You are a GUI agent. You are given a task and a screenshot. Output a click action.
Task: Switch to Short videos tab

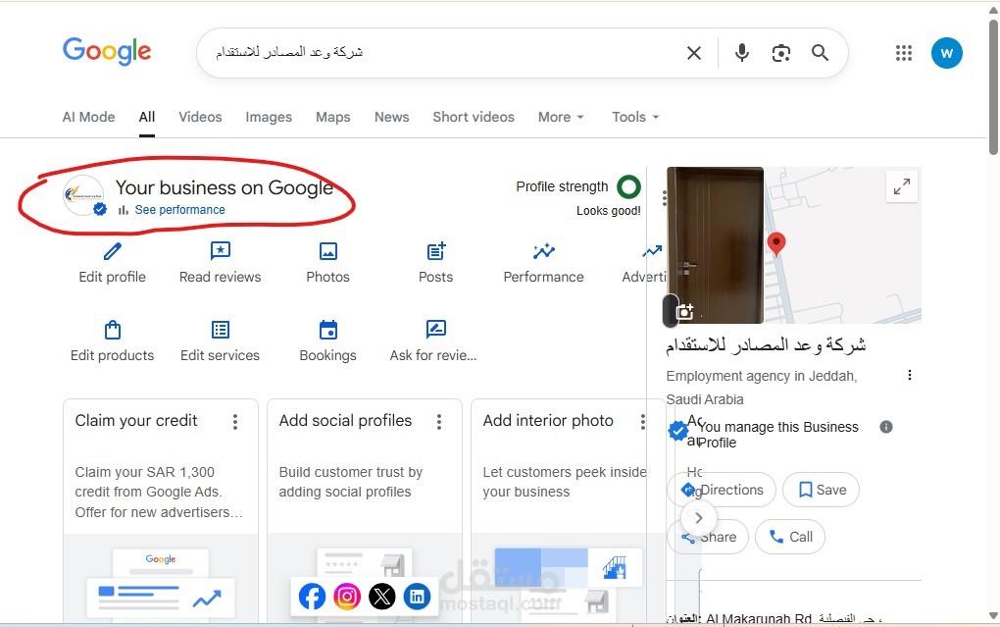pos(474,117)
